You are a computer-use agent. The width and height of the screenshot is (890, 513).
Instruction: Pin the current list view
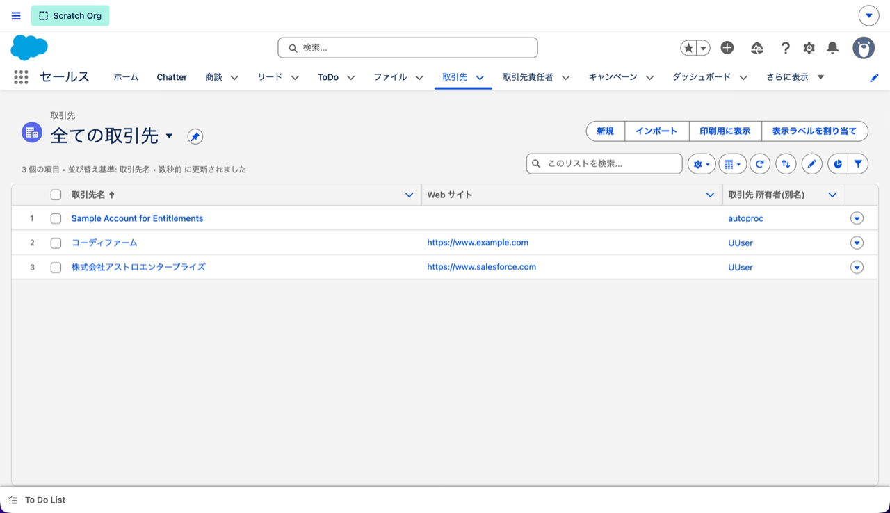point(195,137)
